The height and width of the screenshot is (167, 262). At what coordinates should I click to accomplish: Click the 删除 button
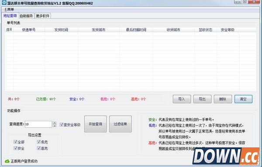223,99
